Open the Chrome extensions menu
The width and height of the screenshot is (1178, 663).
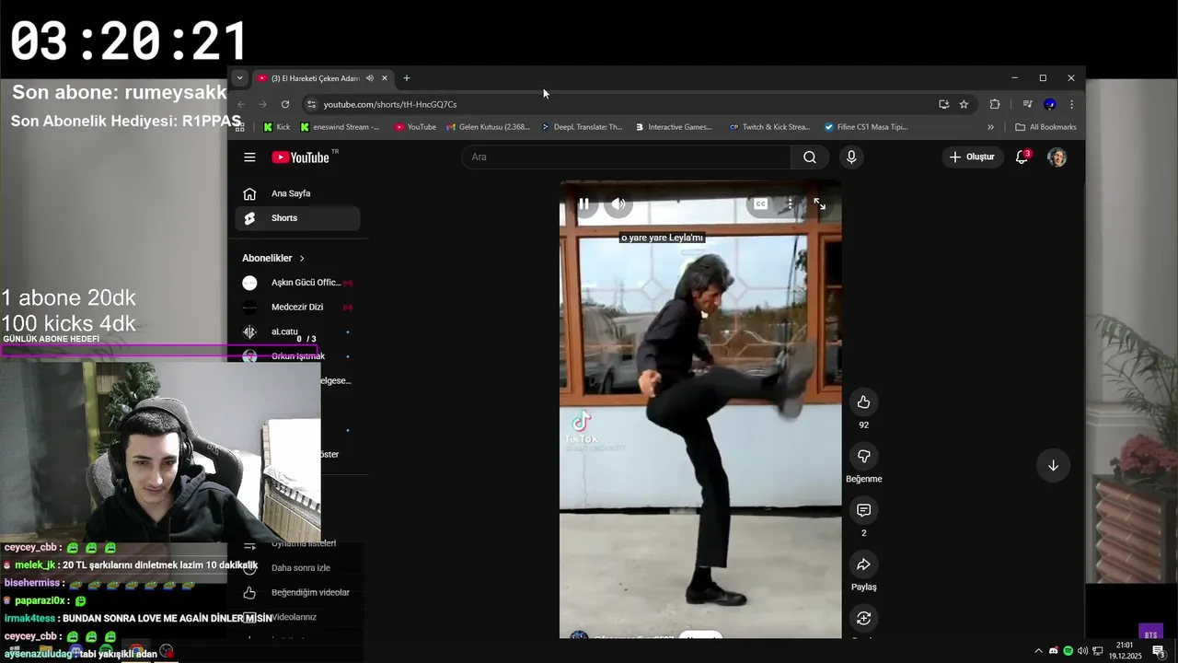[995, 104]
